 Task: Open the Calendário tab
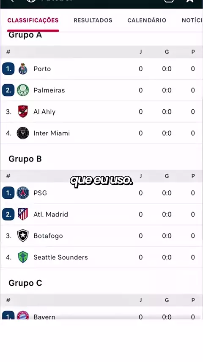point(147,20)
